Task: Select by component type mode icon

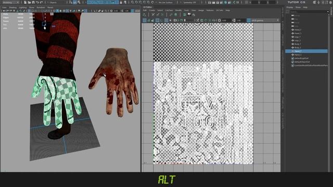Action: (x=79, y=2)
